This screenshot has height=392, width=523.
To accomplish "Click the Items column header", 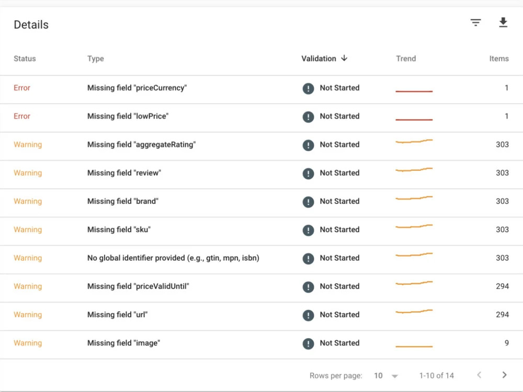I will [498, 59].
